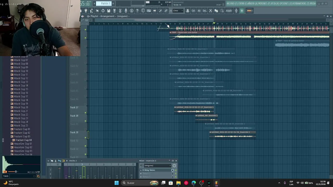Click the circular arrow icon in the toolbar
This screenshot has height=187, width=333.
[103, 11]
